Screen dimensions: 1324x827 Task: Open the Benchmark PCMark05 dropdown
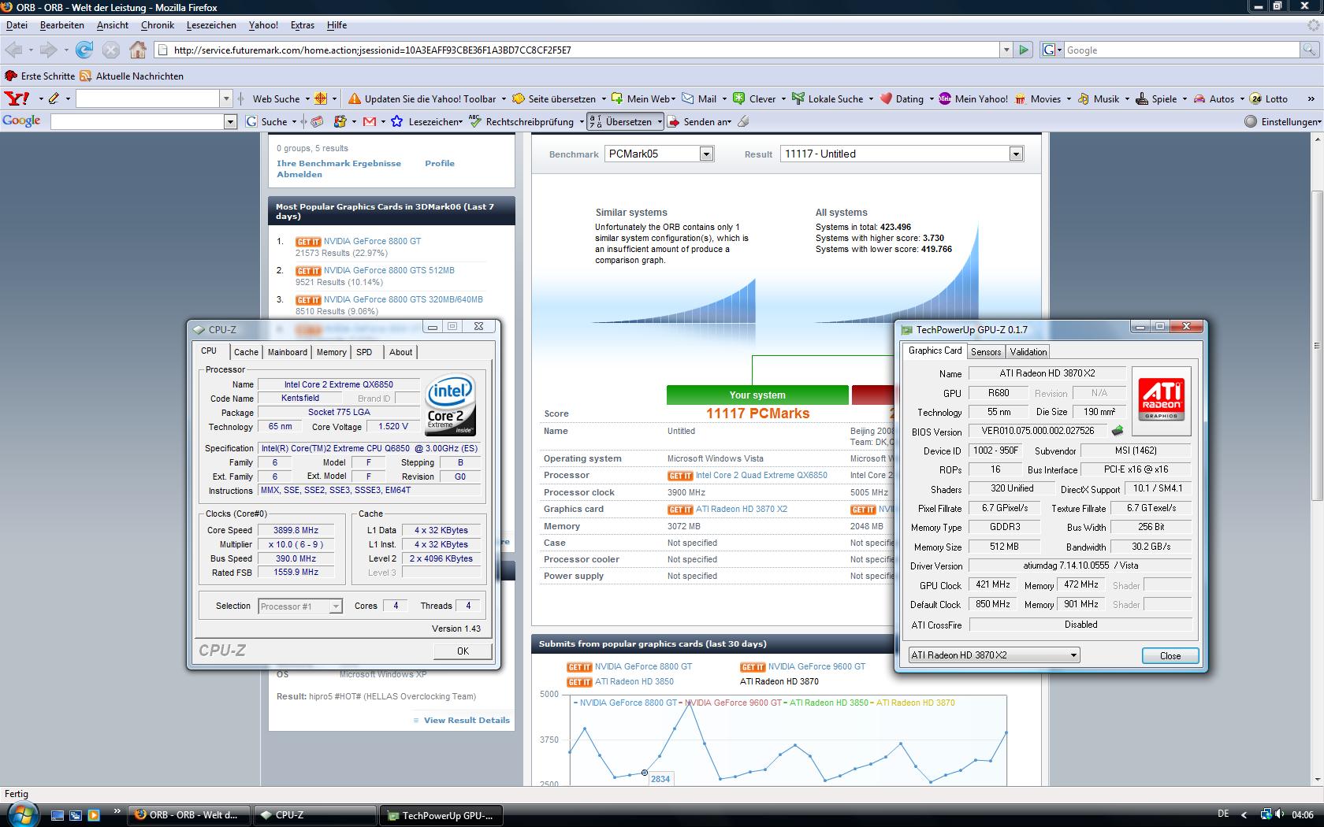(706, 154)
